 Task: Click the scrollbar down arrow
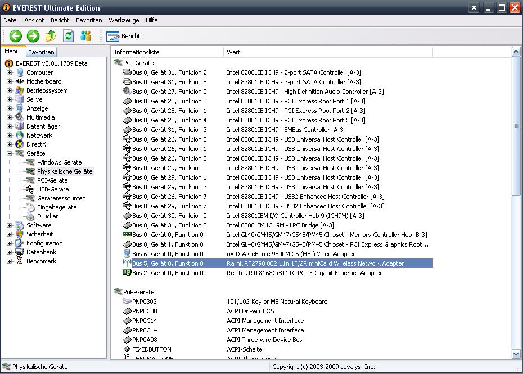click(516, 354)
